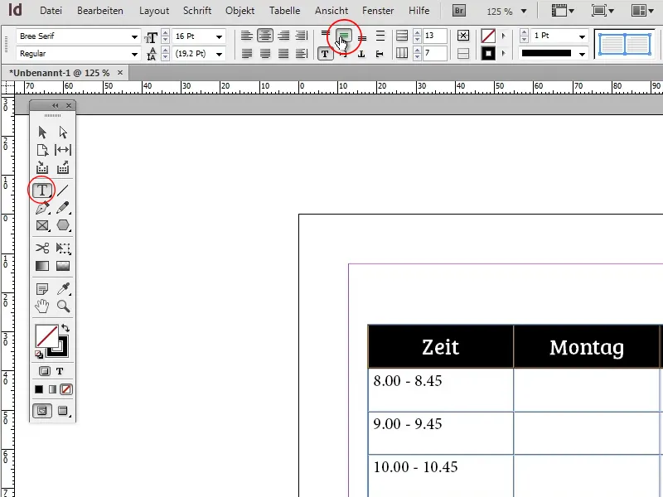Open the Datei menu
Screen dimensions: 663x497
click(51, 11)
